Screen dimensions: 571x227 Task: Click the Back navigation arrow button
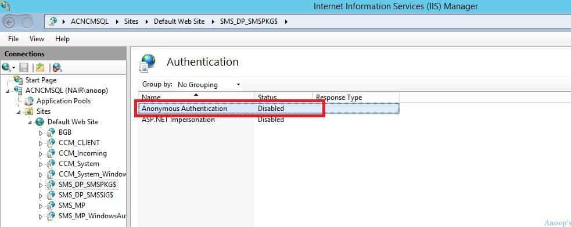click(x=9, y=22)
